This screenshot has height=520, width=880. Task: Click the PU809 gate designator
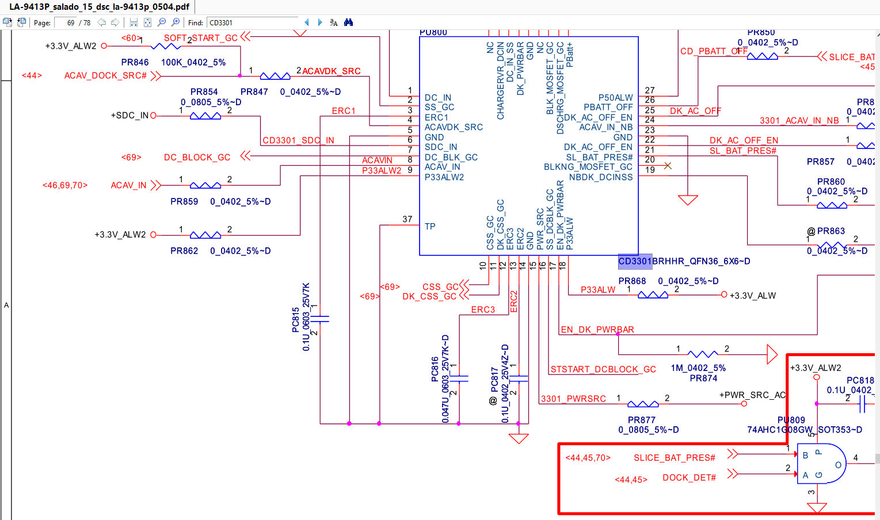coord(791,420)
